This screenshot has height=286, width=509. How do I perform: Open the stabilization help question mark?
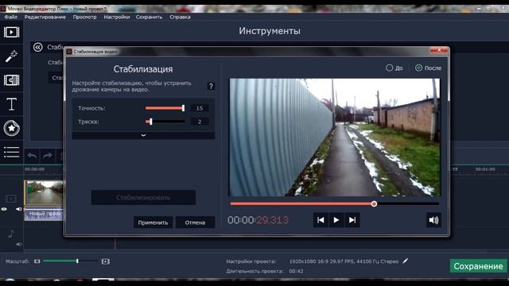(x=211, y=86)
